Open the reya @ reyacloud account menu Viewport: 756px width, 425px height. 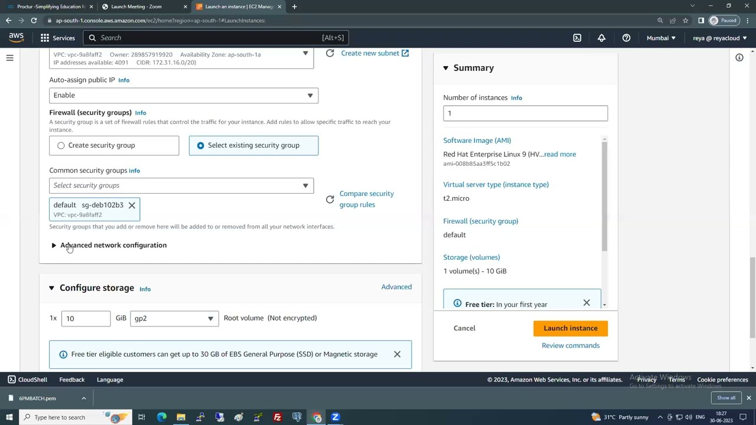(720, 38)
